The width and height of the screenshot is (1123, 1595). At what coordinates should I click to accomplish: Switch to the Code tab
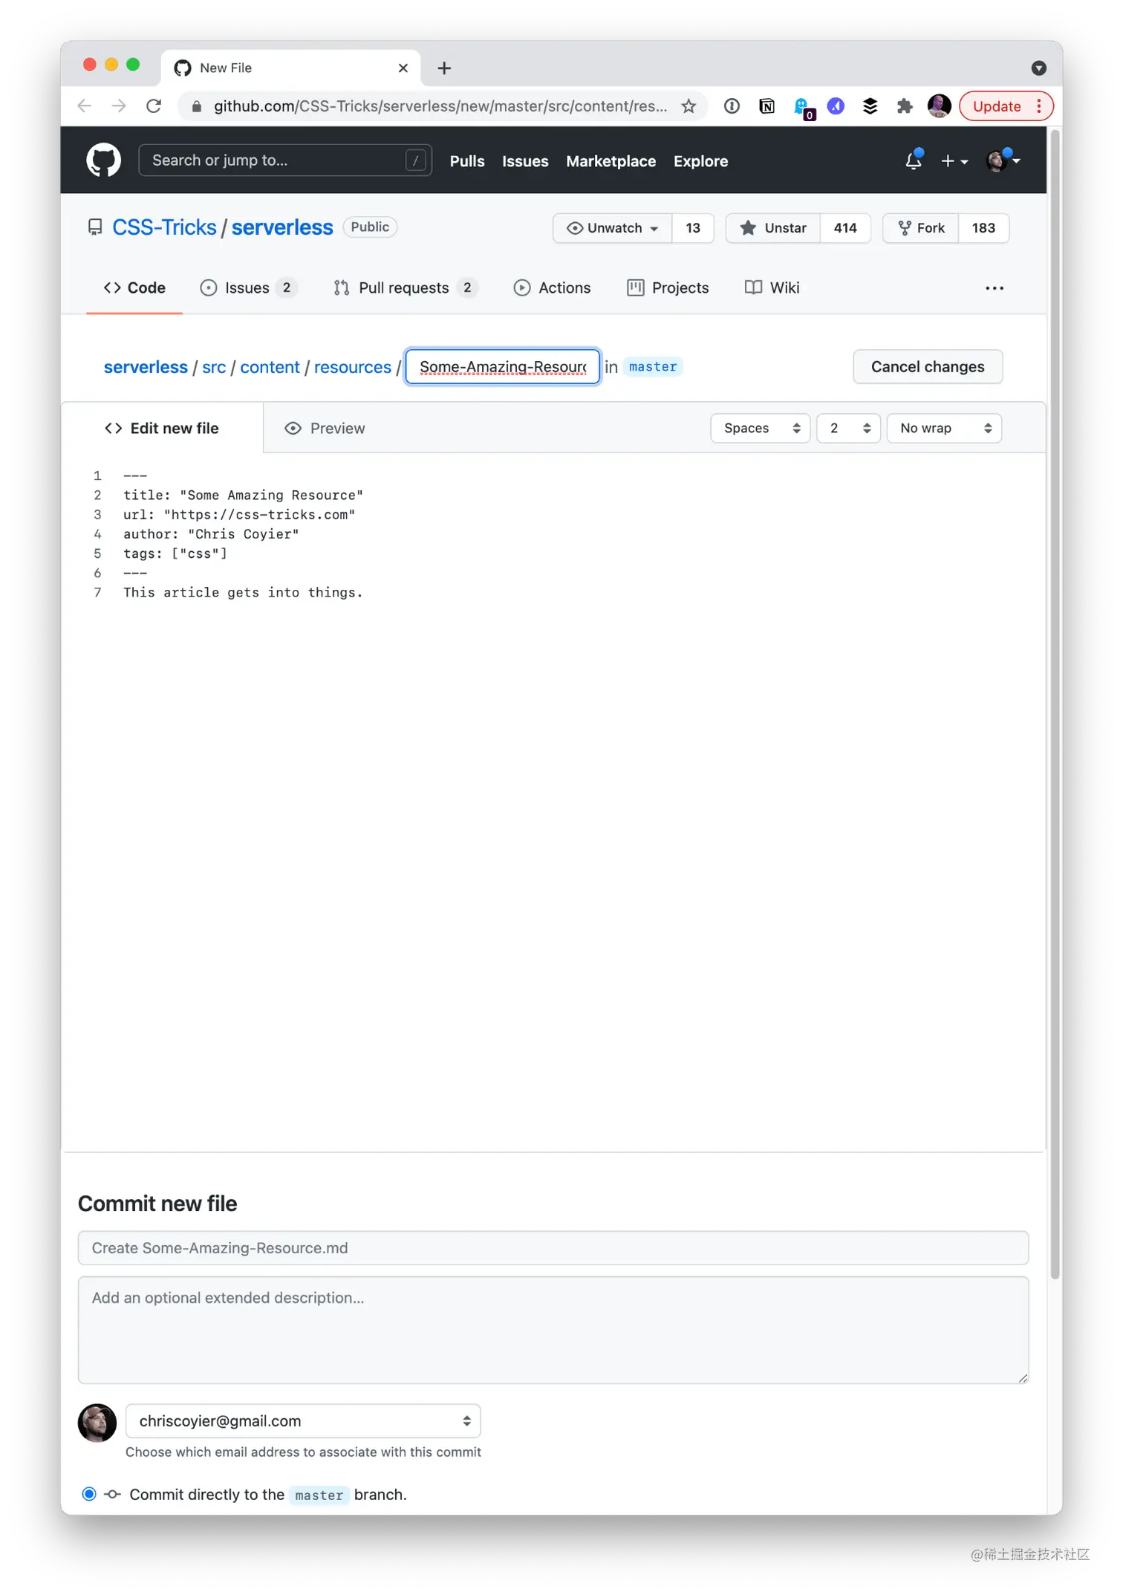click(134, 288)
